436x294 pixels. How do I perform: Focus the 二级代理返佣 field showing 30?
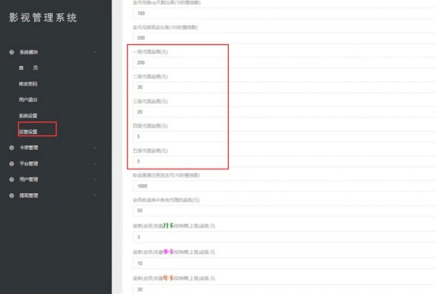[284, 87]
